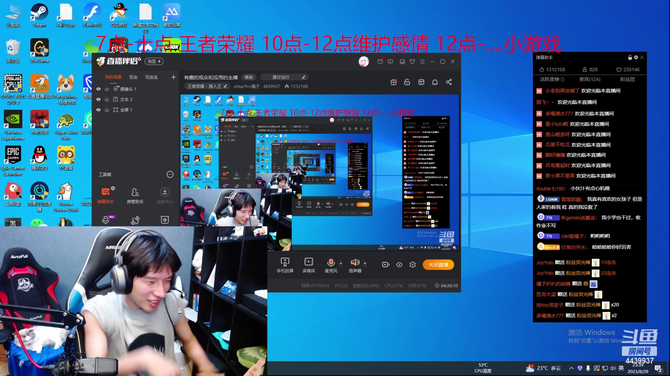The height and width of the screenshot is (376, 670).
Task: Click the username 小李别再迷糊了
Action: coord(562,91)
